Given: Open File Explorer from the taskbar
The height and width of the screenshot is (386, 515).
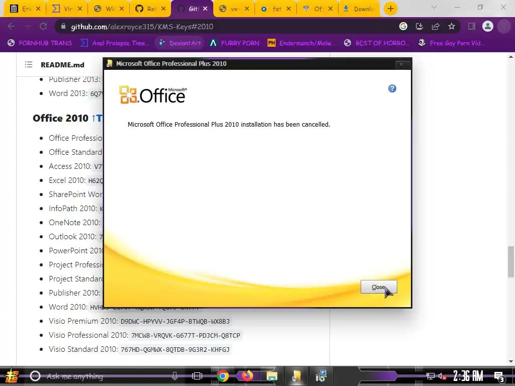Looking at the screenshot, I should 272,376.
